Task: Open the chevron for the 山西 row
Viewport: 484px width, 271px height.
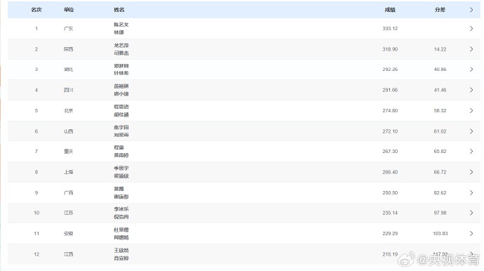Action: point(471,131)
